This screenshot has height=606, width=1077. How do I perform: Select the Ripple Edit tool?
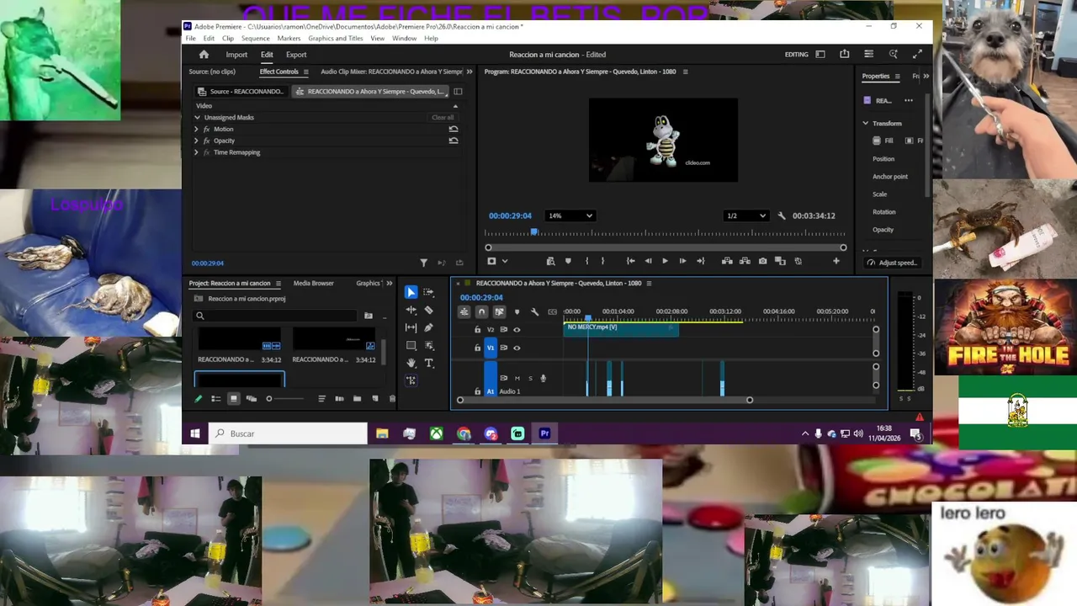pyautogui.click(x=411, y=310)
